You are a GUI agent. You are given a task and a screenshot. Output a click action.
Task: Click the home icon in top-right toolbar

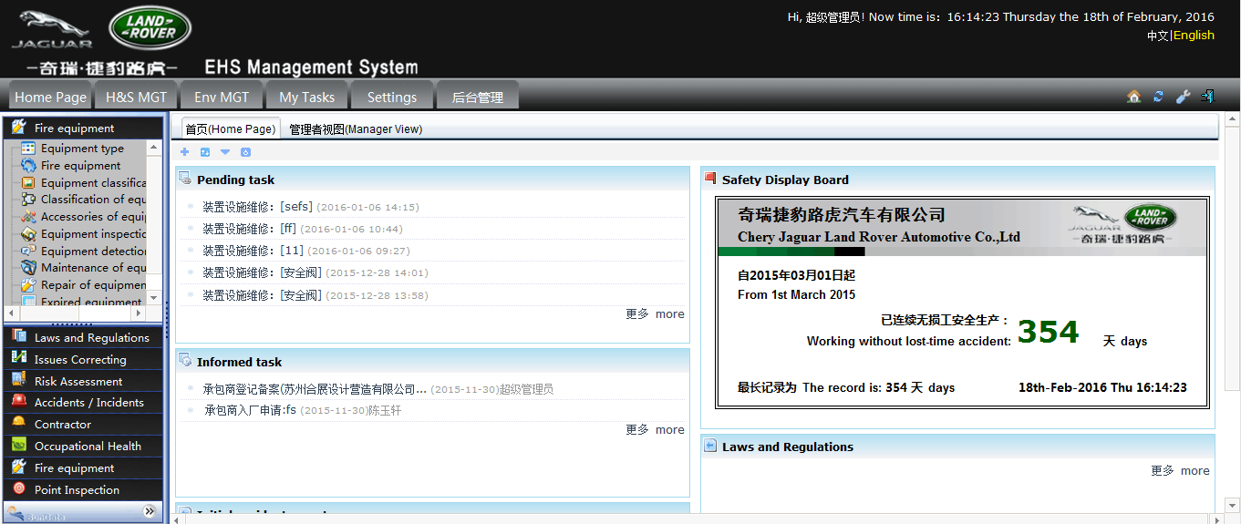point(1133,97)
